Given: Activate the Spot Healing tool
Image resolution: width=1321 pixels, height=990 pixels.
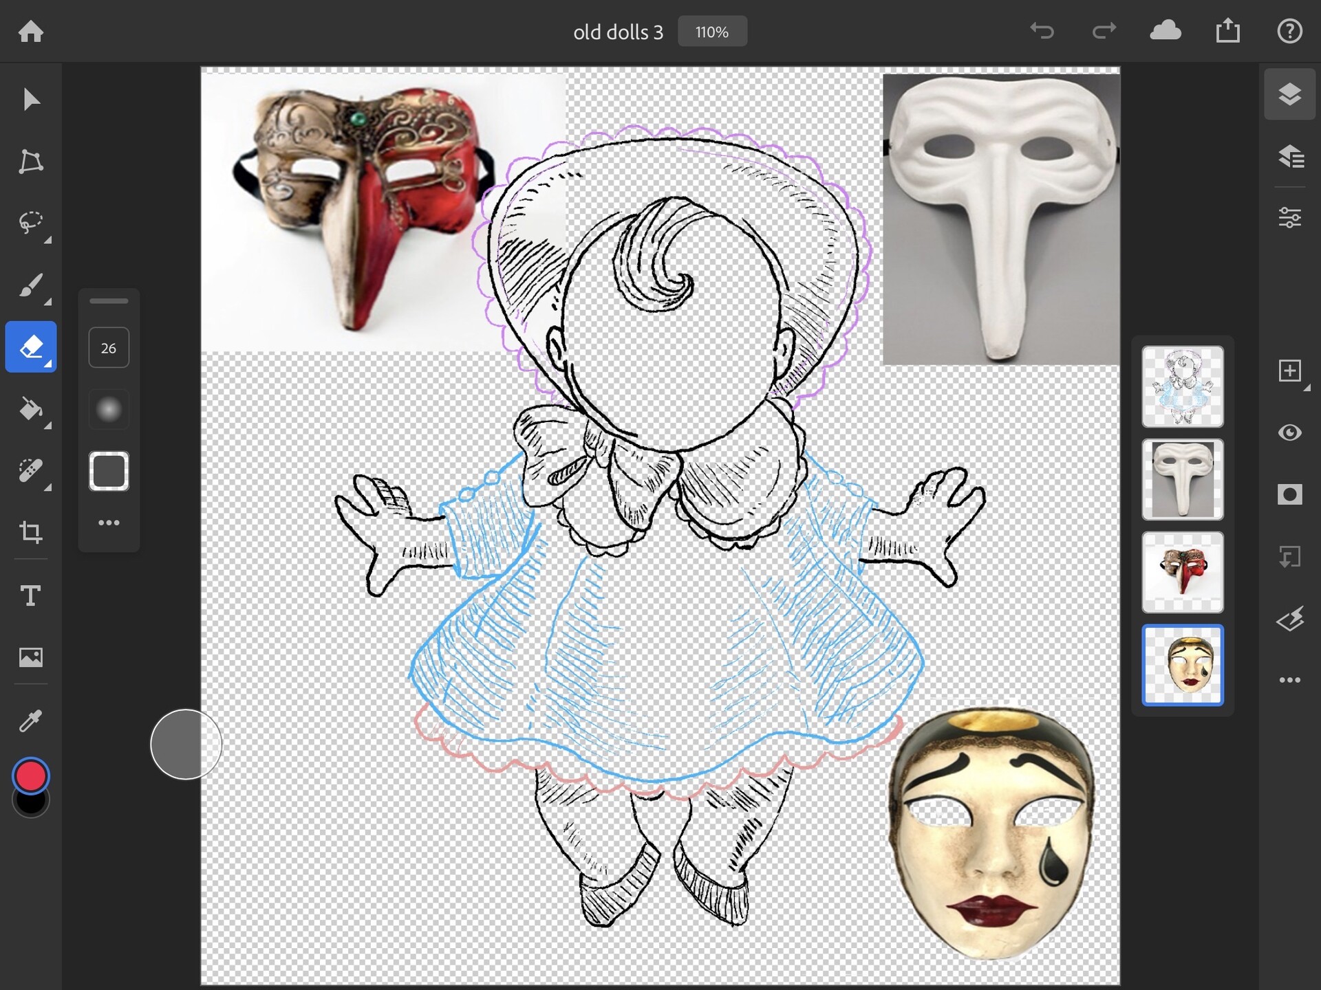Looking at the screenshot, I should [31, 471].
